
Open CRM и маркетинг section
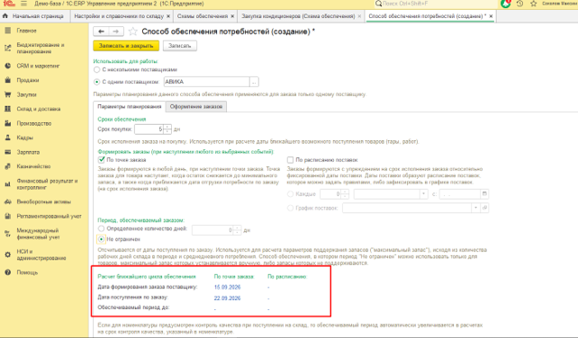tap(38, 66)
